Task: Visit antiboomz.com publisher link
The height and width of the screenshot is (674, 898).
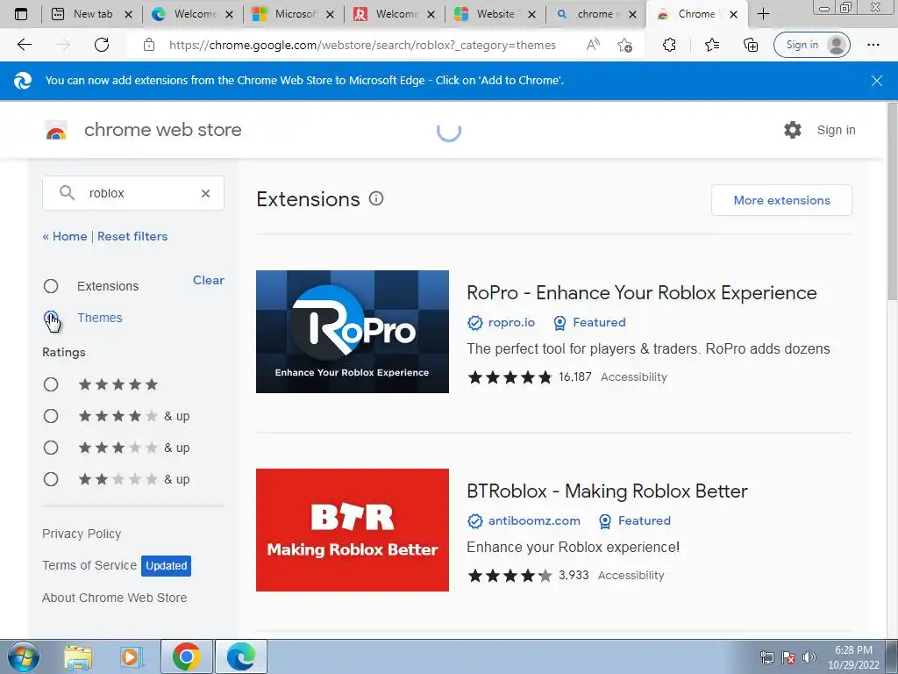Action: pyautogui.click(x=534, y=521)
